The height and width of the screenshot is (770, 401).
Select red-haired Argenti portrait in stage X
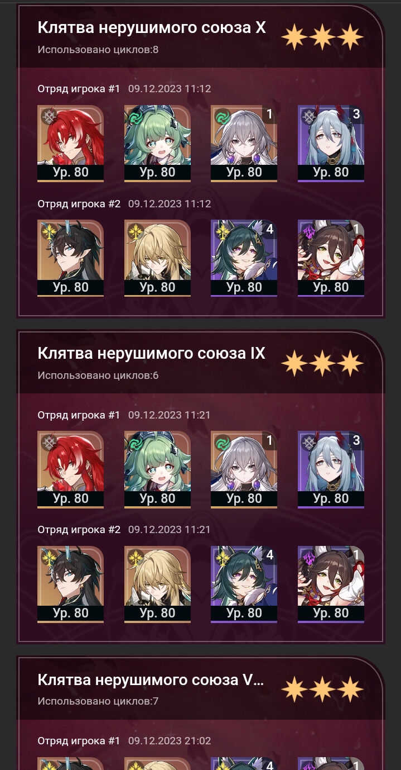(70, 143)
